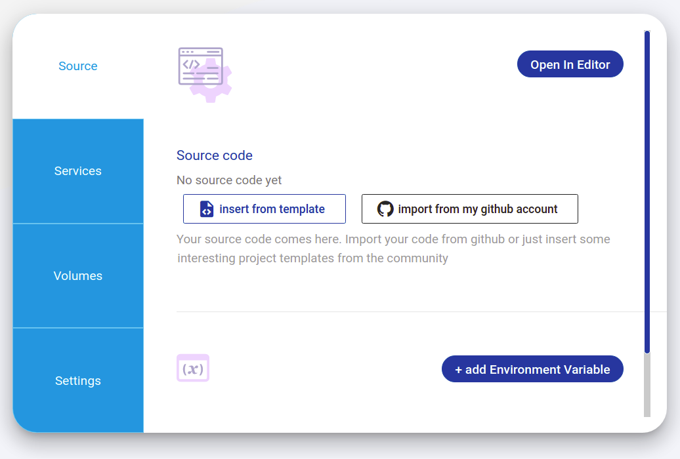Click the Open In Editor button
The image size is (680, 459).
(x=570, y=64)
